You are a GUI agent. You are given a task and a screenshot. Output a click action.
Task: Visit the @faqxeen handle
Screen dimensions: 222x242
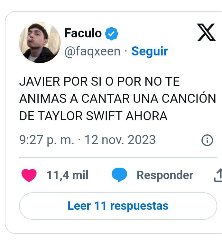coord(92,52)
